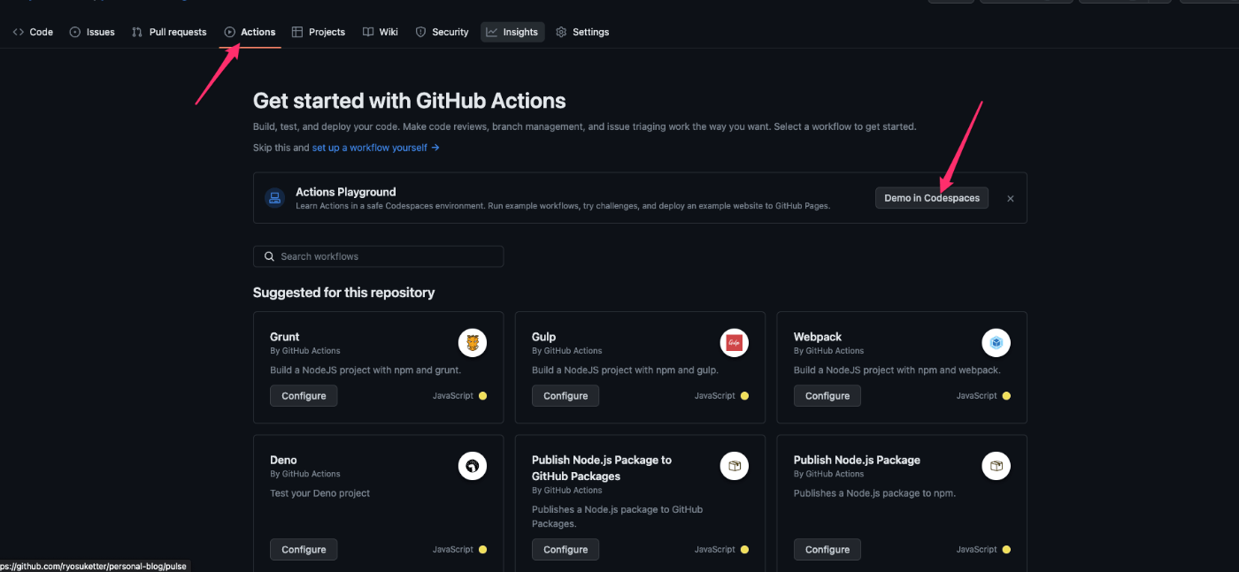Click the Actions Playground codespaces icon
1239x572 pixels.
[274, 198]
